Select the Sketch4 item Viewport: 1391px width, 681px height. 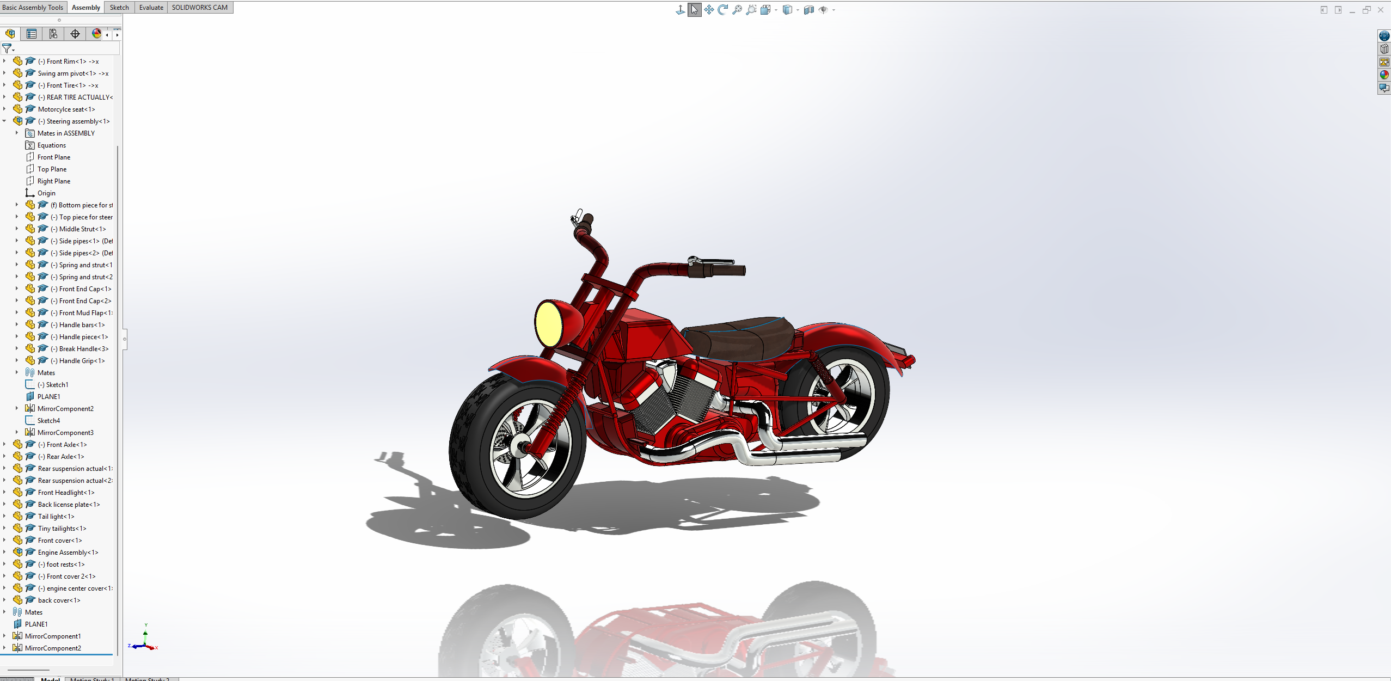pyautogui.click(x=48, y=421)
